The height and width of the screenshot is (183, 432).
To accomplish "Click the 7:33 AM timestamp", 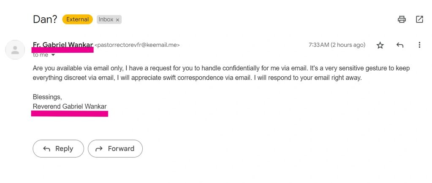I will pyautogui.click(x=337, y=45).
